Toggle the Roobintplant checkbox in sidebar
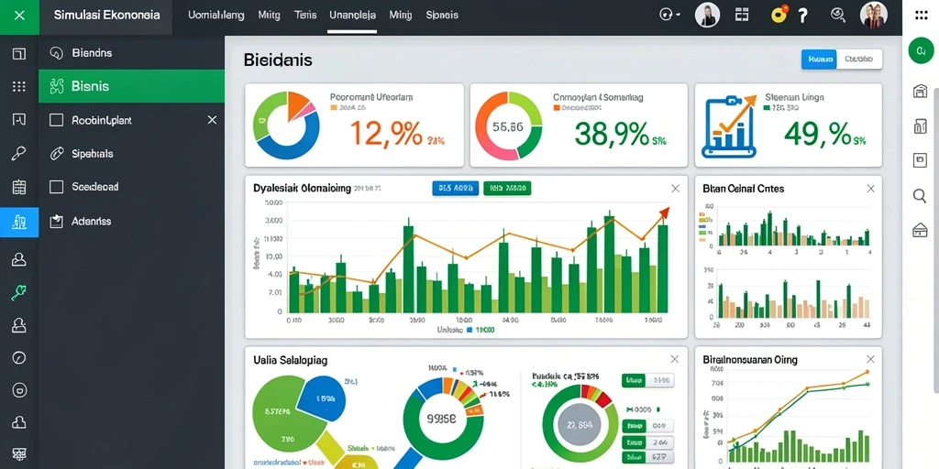The height and width of the screenshot is (469, 939). 56,120
